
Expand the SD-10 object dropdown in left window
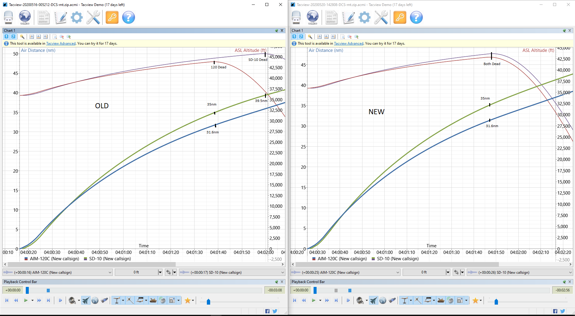click(x=282, y=273)
